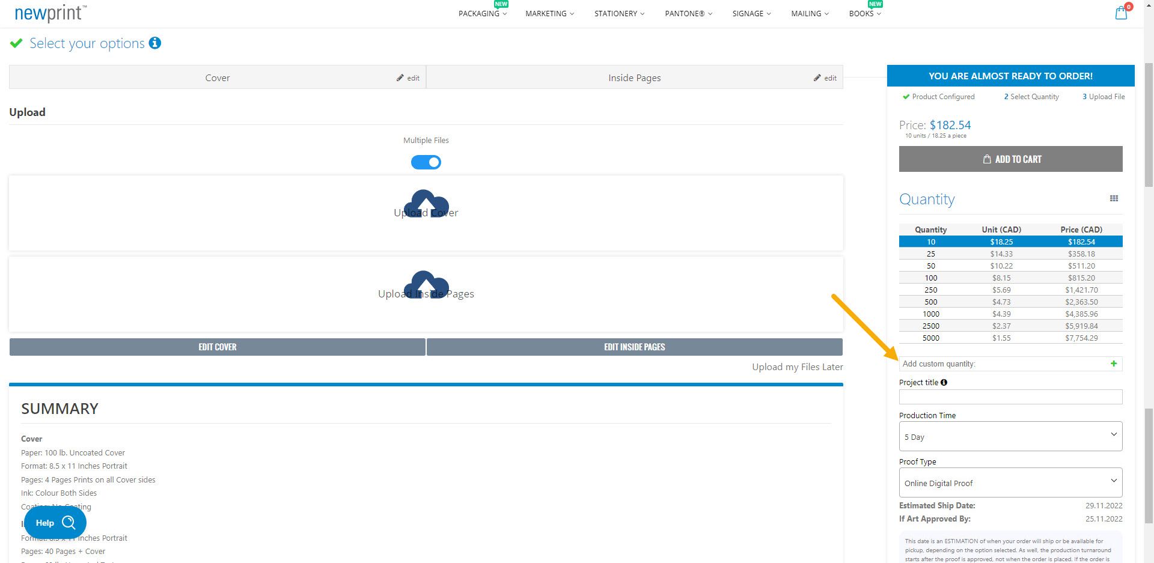Open the Help search bubble
Screen dimensions: 1154x563
pos(55,522)
